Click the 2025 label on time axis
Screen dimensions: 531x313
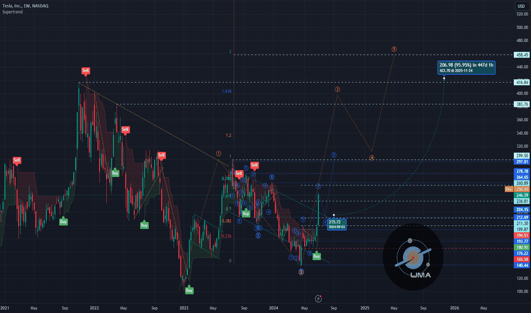click(x=365, y=308)
